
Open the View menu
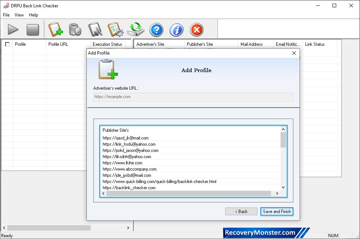19,15
